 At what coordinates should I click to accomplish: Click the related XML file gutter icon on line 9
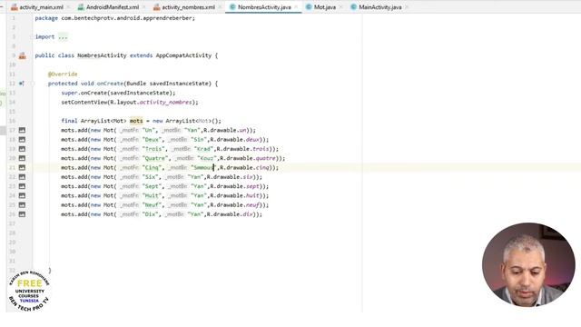point(22,55)
